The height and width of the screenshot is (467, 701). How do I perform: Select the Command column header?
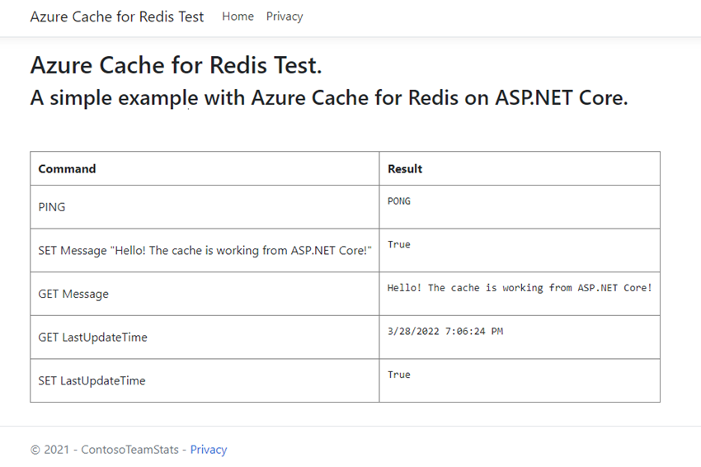[67, 168]
